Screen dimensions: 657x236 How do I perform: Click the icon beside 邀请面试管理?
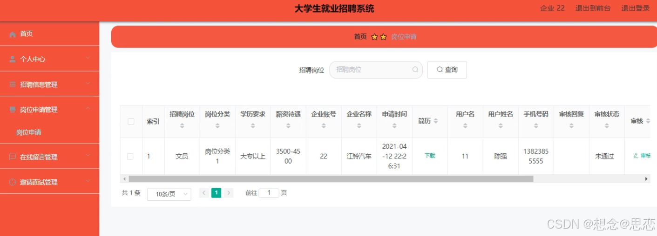[x=13, y=182]
